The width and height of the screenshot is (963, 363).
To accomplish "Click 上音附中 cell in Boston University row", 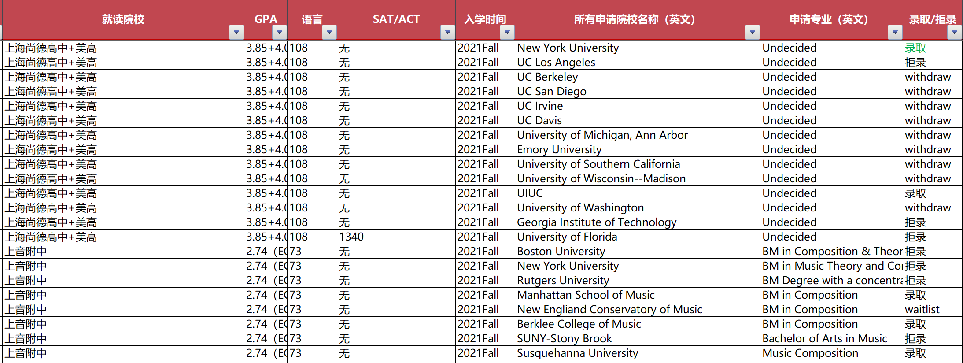I will (x=123, y=252).
